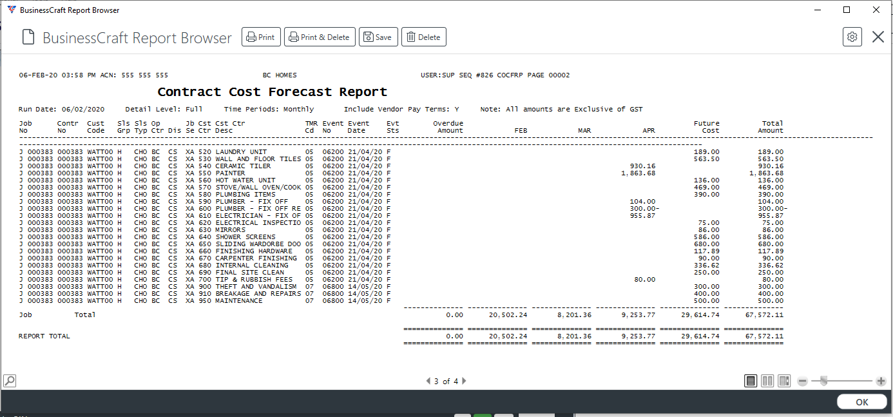893x417 pixels.
Task: Click the zoom slider handle
Action: pyautogui.click(x=823, y=381)
